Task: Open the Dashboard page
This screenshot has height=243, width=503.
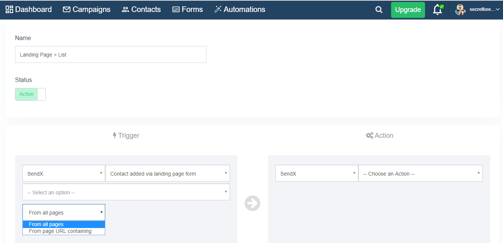Action: (x=28, y=9)
